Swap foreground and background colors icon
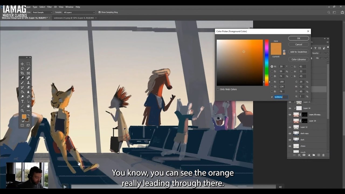Viewport: 345px width, 194px height. [28, 115]
